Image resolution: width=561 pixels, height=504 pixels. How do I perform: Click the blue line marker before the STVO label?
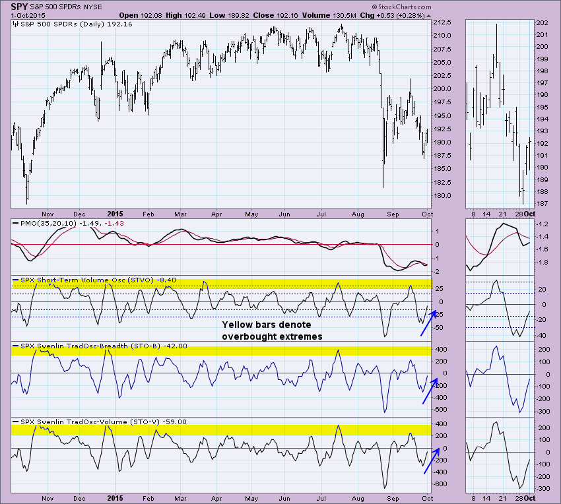(15, 280)
